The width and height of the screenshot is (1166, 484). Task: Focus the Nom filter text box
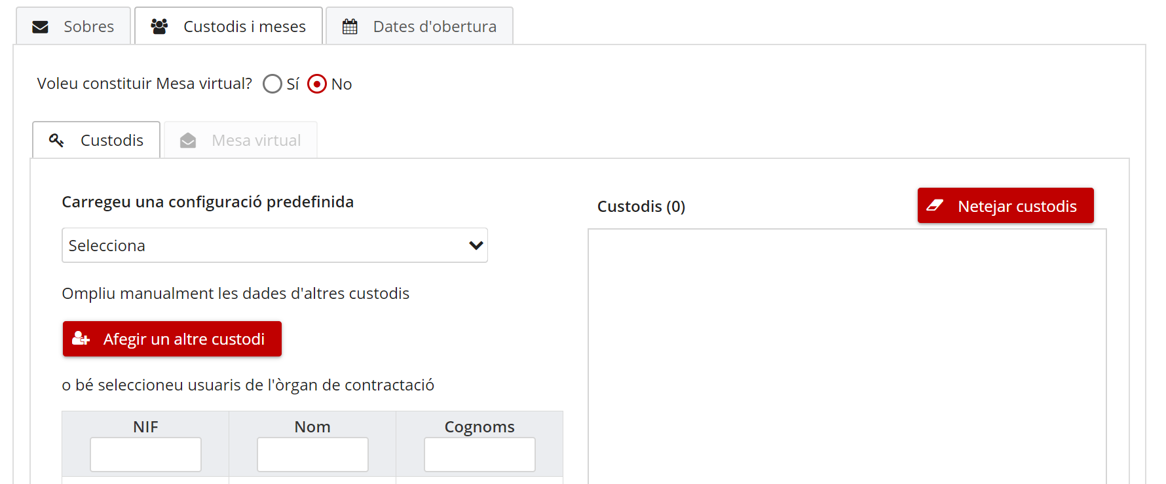coord(312,455)
